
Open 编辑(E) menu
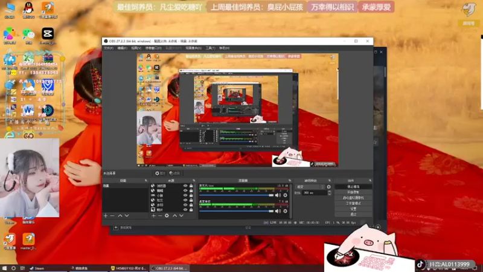point(122,48)
